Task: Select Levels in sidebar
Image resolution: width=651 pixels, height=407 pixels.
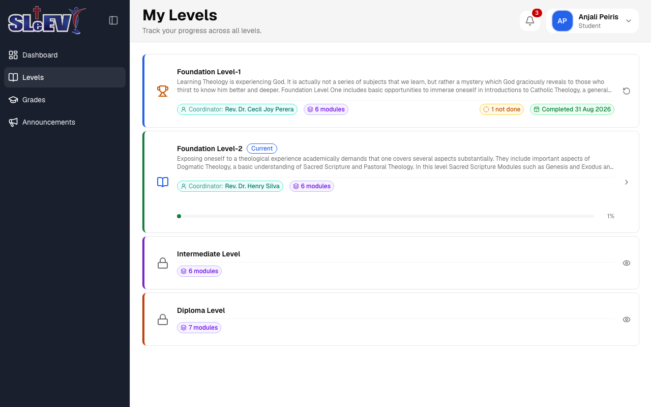Action: point(65,77)
